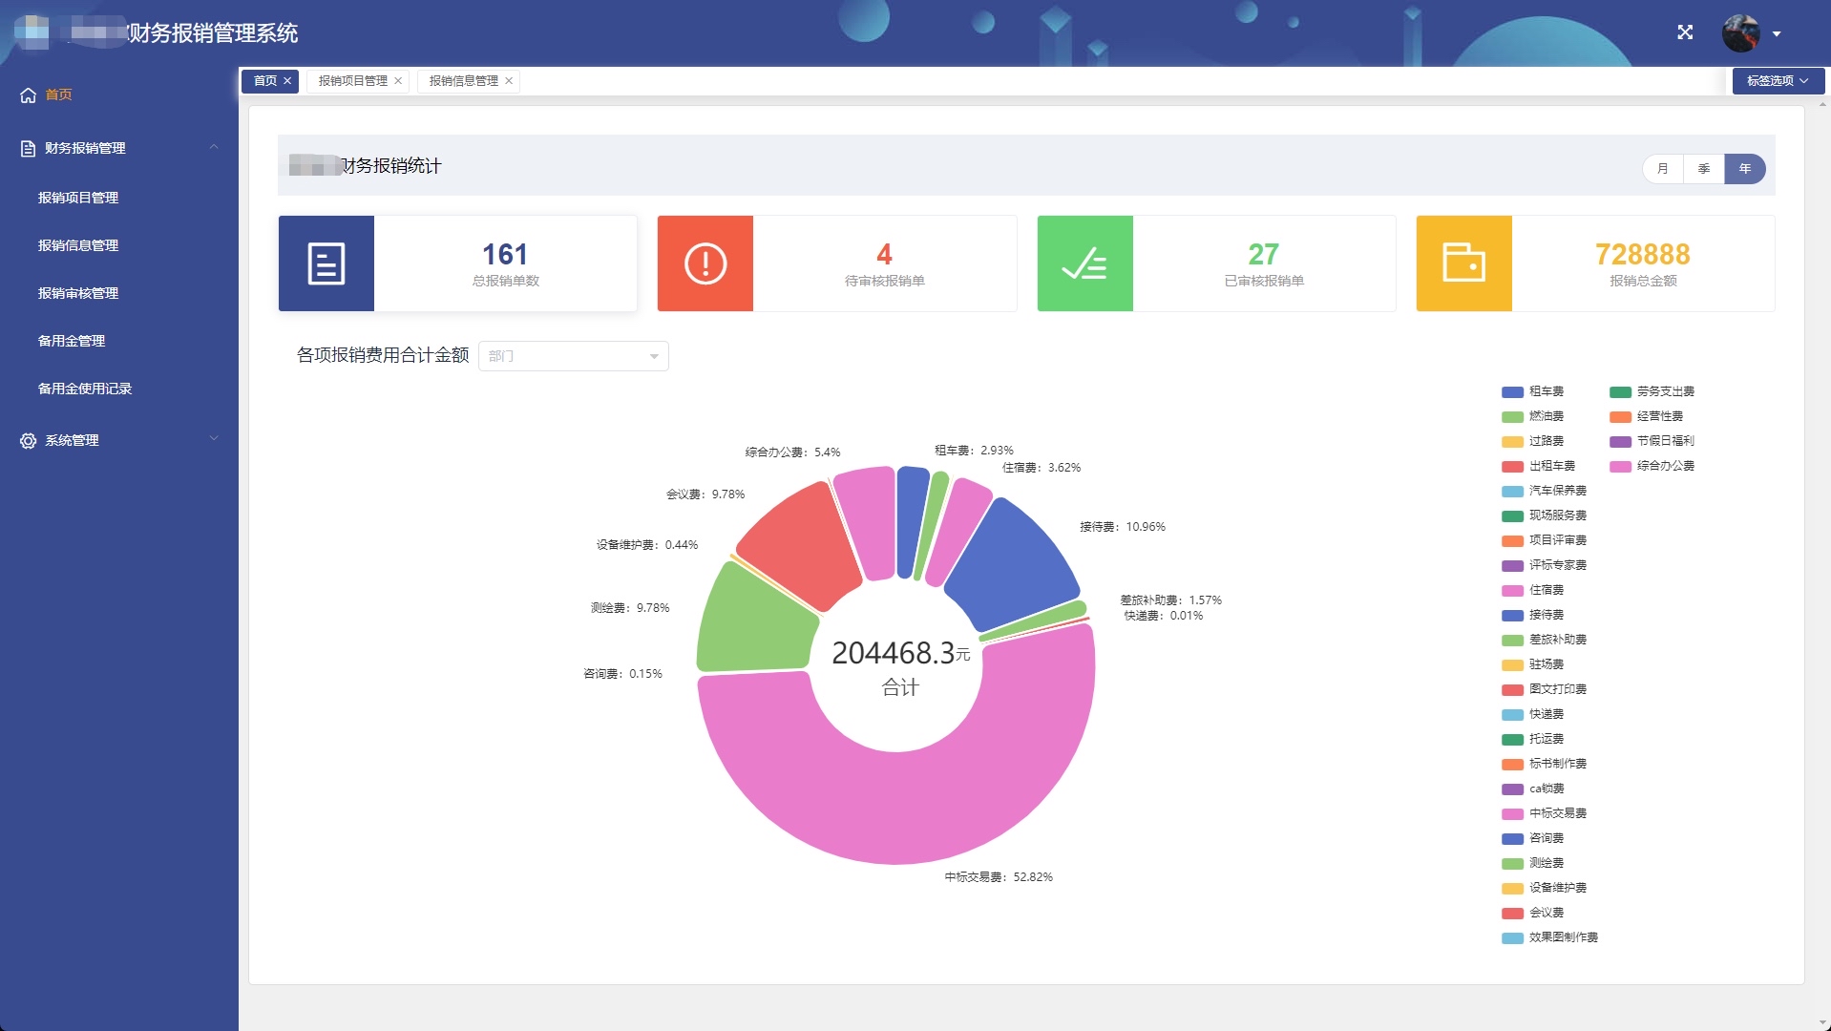Open 备用金使用记录 in the sidebar
1831x1031 pixels.
[85, 389]
